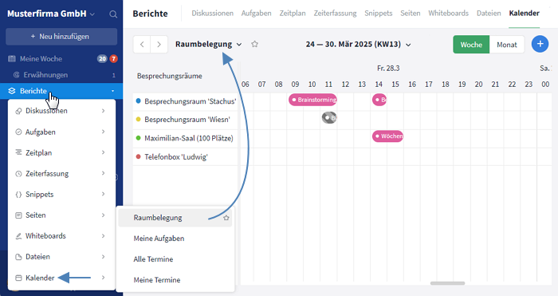Click the Neu hinzufügen button
Viewport: 558px width, 296px height.
pyautogui.click(x=61, y=37)
